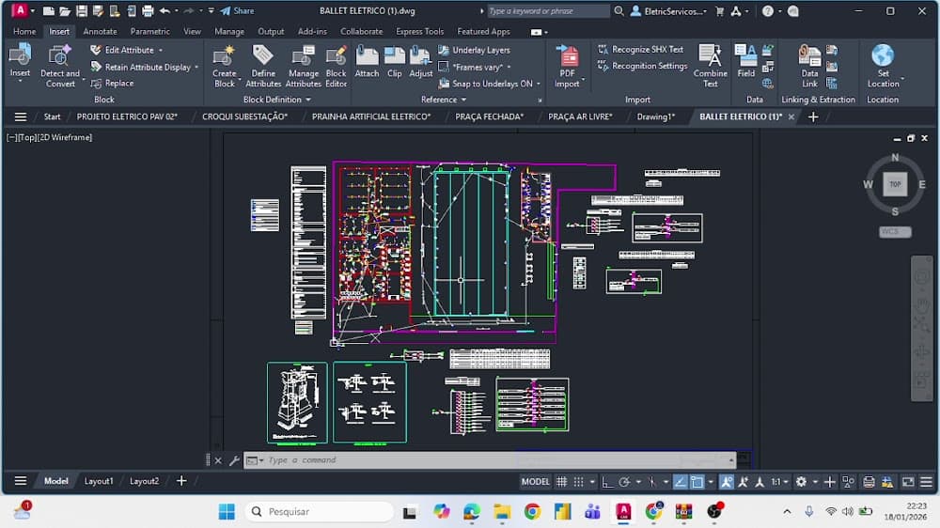Toggle annotation objects visibility icon
940x528 pixels.
[x=727, y=481]
